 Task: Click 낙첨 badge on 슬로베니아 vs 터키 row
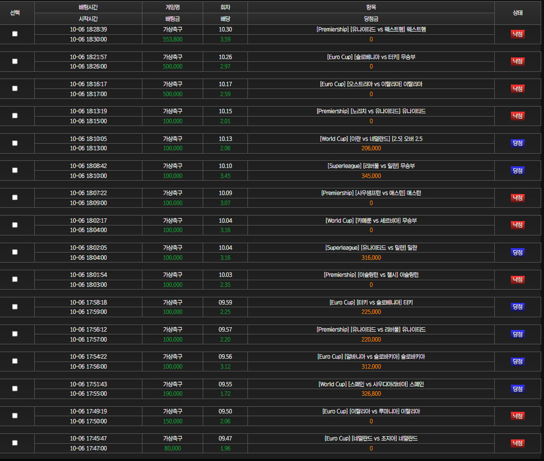(x=517, y=61)
